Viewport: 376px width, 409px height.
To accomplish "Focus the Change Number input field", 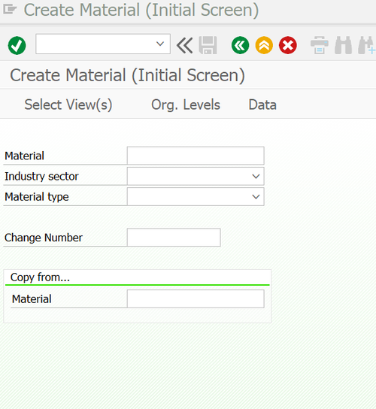I will (174, 238).
